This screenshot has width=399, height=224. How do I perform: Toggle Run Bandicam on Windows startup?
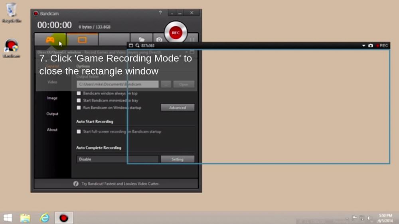click(79, 108)
